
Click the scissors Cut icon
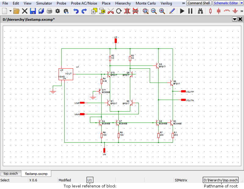pyautogui.click(x=111, y=11)
